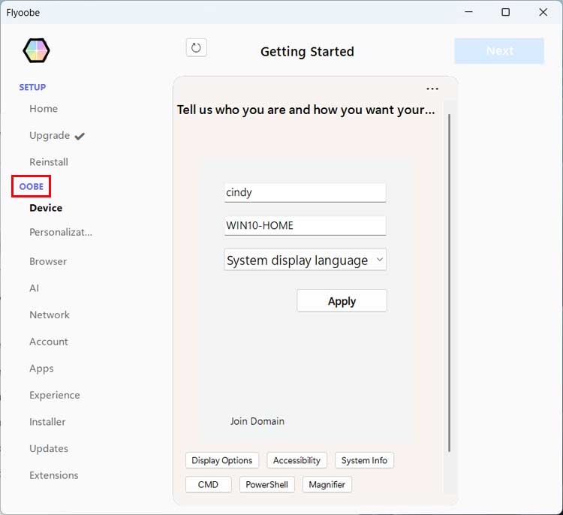Select Personalization in the sidebar
Screen dimensions: 563x515
(60, 232)
